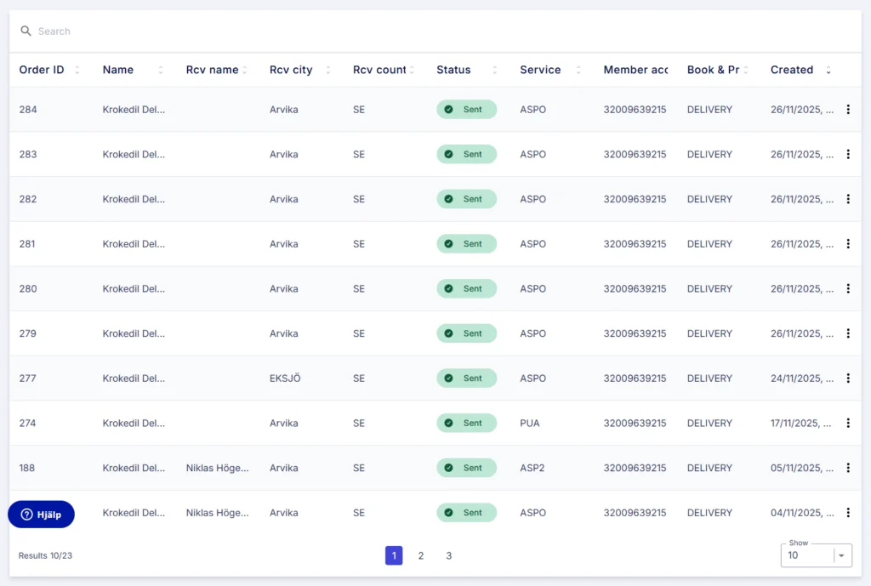Open the kebab menu for order 188
The width and height of the screenshot is (871, 586).
click(848, 468)
